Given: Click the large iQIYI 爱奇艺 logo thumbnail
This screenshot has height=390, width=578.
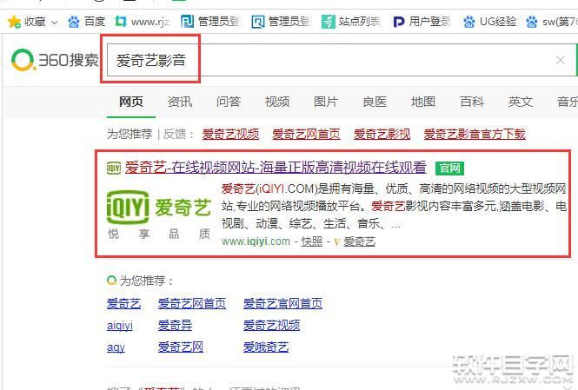Looking at the screenshot, I should (x=159, y=215).
